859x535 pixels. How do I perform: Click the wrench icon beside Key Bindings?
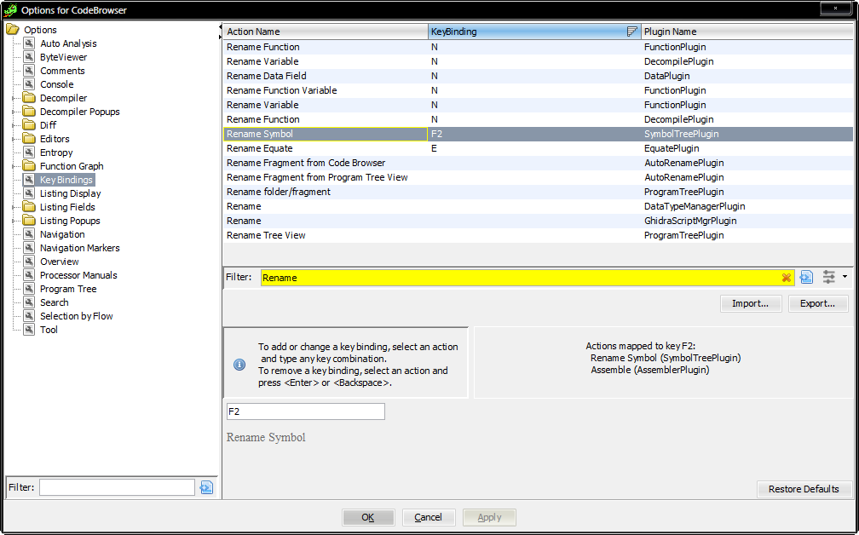click(31, 180)
